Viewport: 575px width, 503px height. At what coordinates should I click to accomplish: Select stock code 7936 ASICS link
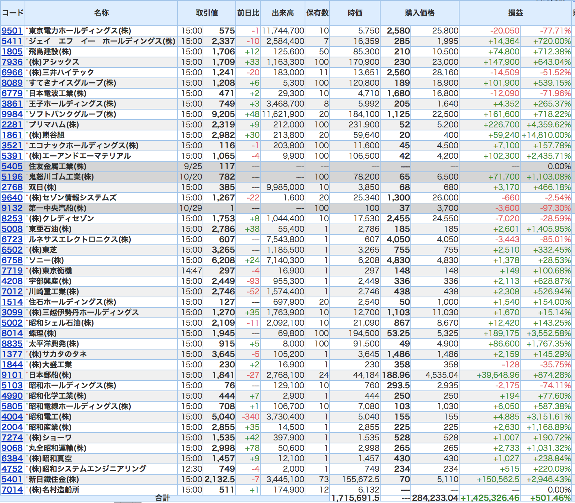(x=12, y=62)
